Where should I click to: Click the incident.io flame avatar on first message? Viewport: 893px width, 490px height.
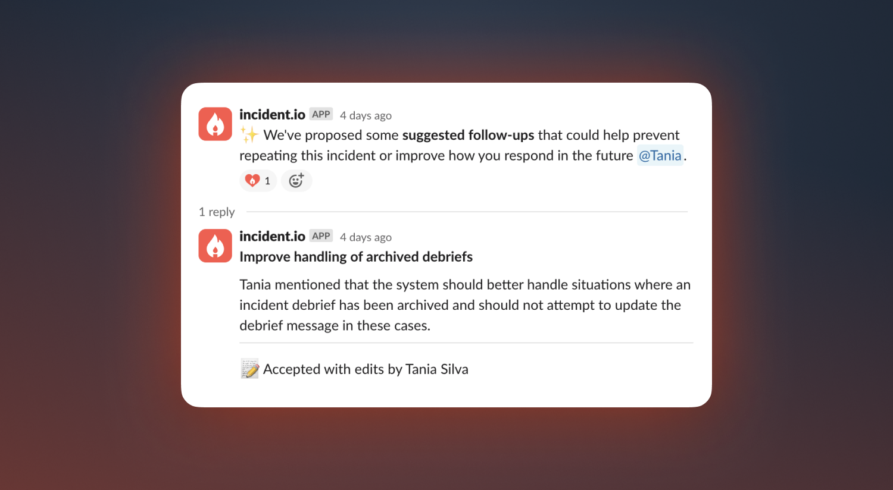[215, 124]
